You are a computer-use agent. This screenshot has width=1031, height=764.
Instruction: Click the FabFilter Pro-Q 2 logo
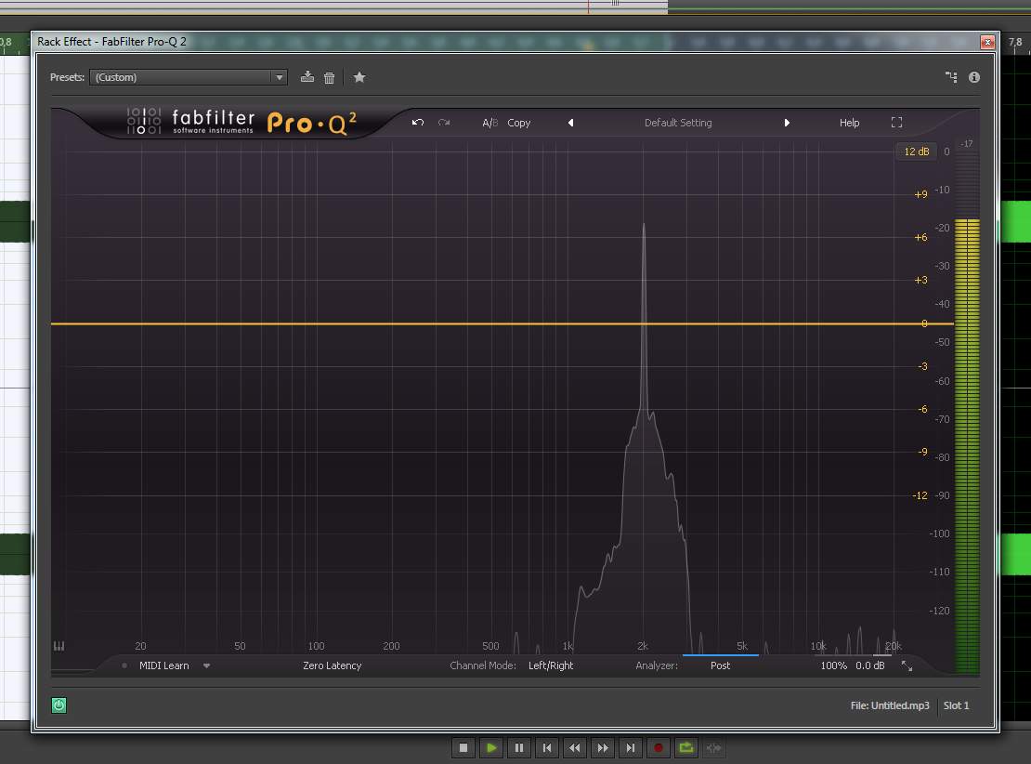click(241, 122)
